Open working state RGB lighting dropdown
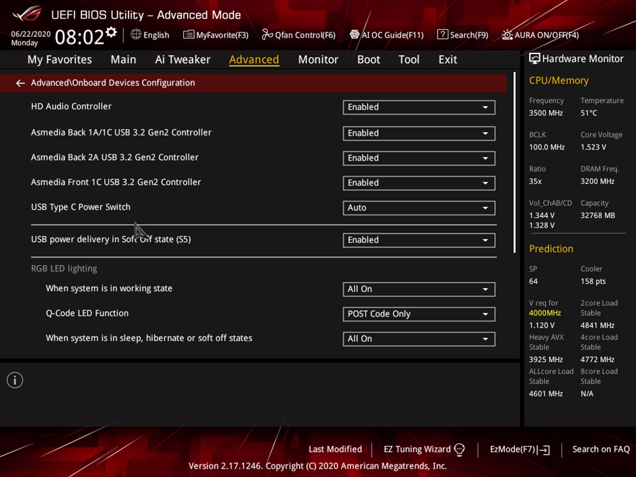This screenshot has width=636, height=477. coord(419,289)
